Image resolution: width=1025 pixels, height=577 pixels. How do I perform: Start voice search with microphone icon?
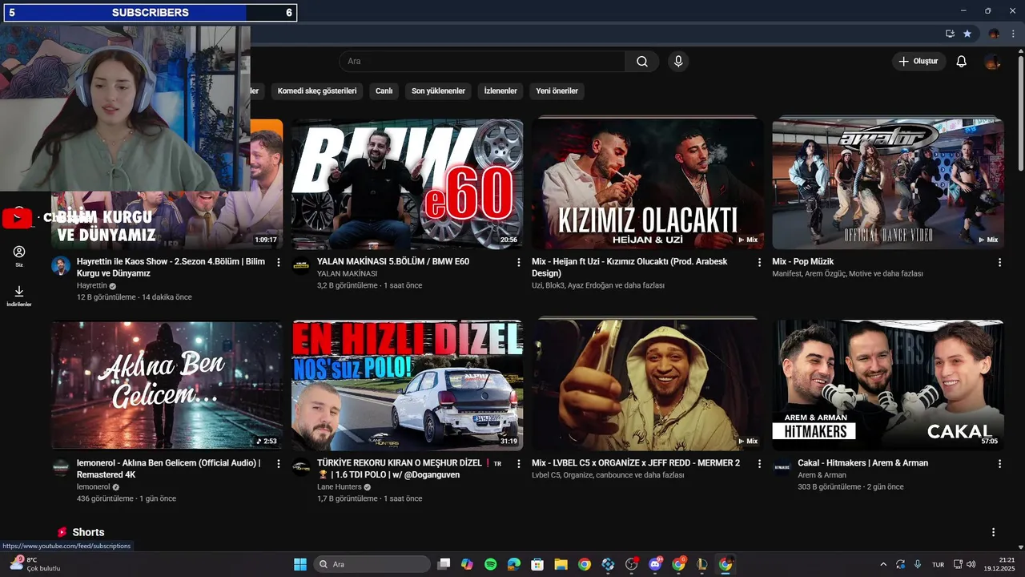coord(678,62)
